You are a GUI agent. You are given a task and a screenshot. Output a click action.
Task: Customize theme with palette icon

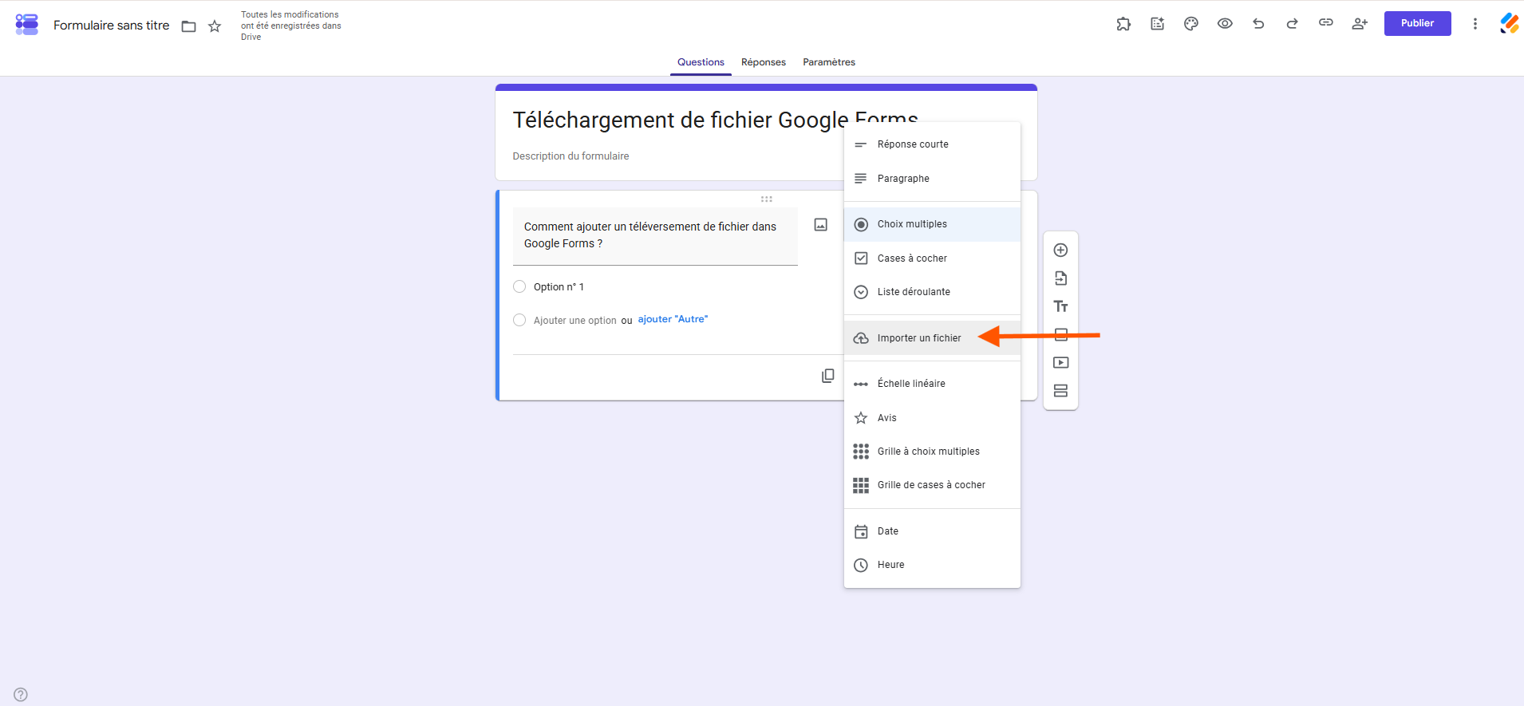pos(1191,24)
